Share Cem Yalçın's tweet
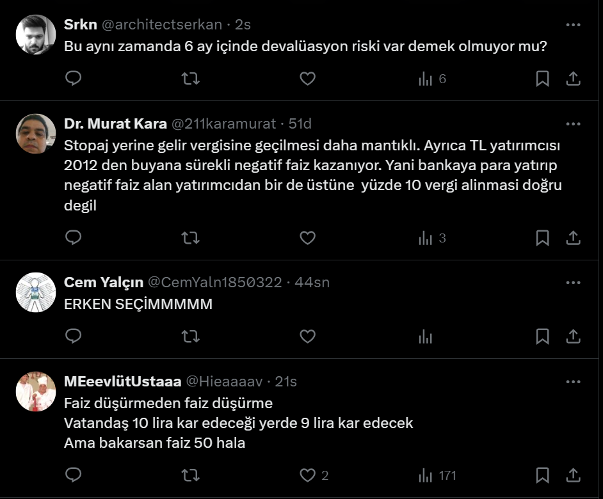603x499 pixels. coord(574,337)
